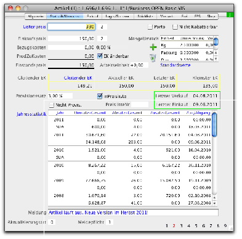Tick the Nicht Provis. checkbox
This screenshot has width=242, height=239.
tap(52, 105)
